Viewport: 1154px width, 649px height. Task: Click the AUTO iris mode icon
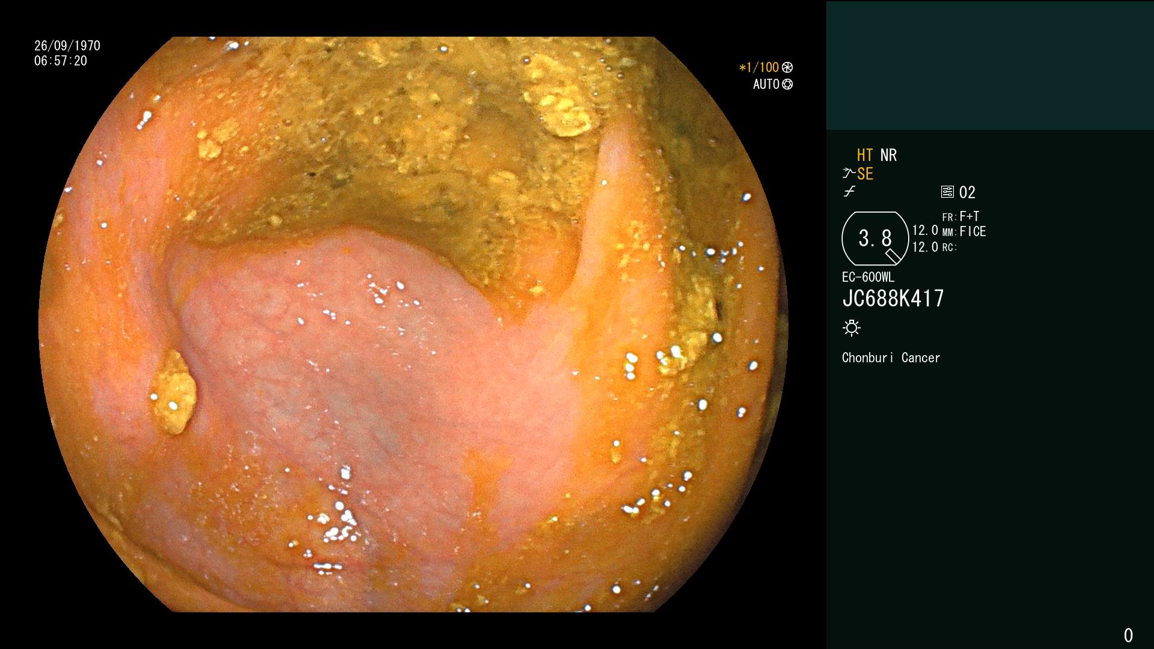(x=787, y=84)
